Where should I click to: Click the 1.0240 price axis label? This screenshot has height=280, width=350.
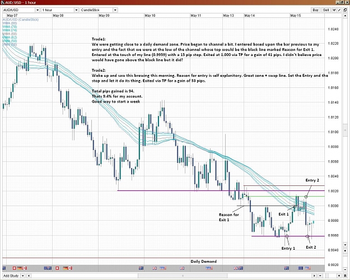coord(333,29)
